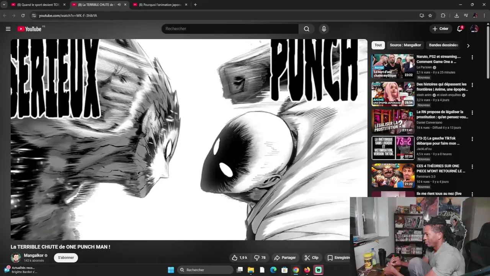
Task: Open the Mangalkor channel name link
Action: (34, 255)
